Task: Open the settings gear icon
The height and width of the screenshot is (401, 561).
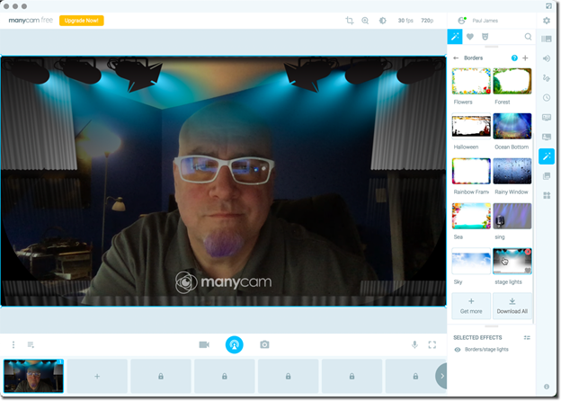Action: (547, 20)
